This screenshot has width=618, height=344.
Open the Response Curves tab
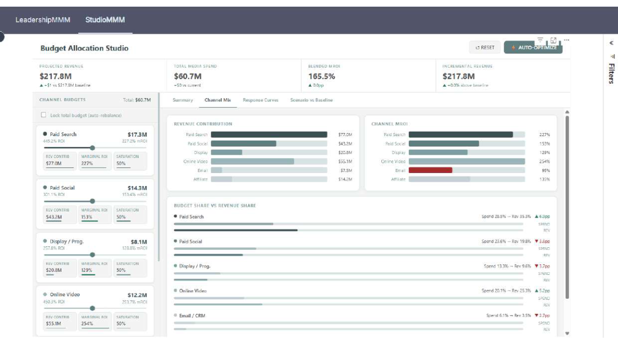[261, 100]
